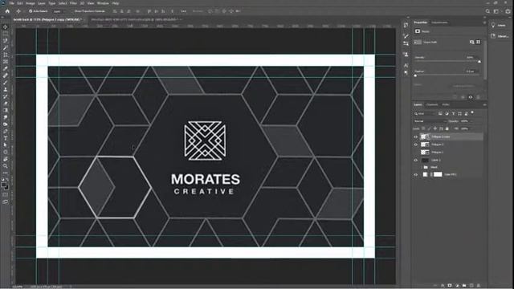Click the Layer 1 thumbnail
Image resolution: width=514 pixels, height=289 pixels.
point(425,161)
